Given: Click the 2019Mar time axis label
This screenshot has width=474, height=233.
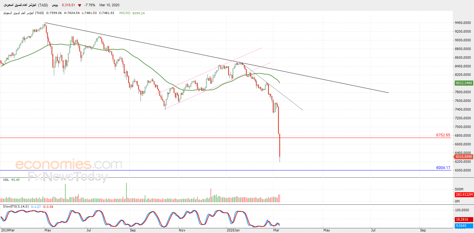Looking at the screenshot, I should point(7,230).
